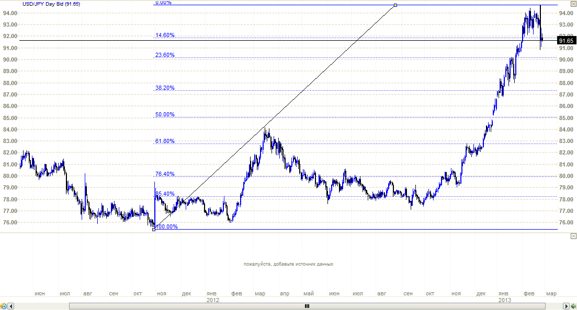Screen dimensions: 577x310
Task: Select the 50.00% Fibonacci level label
Action: (165, 115)
